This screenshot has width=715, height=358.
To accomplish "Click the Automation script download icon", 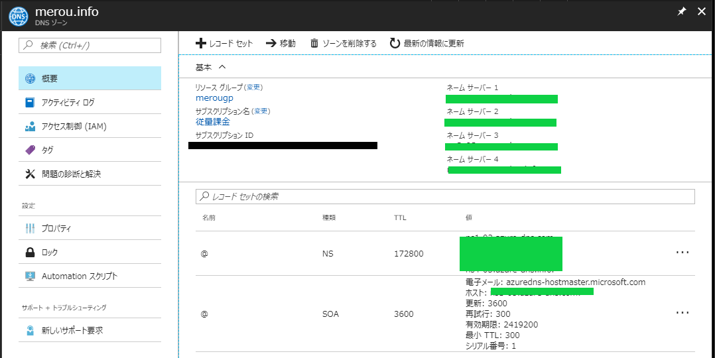I will click(30, 276).
